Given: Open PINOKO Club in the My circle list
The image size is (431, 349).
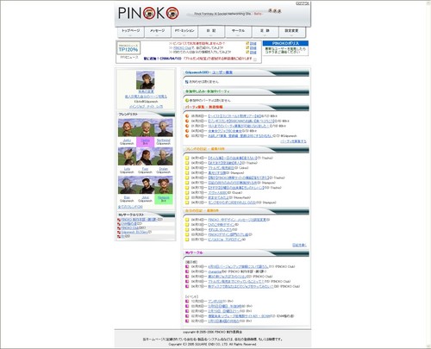Looking at the screenshot, I should (129, 227).
